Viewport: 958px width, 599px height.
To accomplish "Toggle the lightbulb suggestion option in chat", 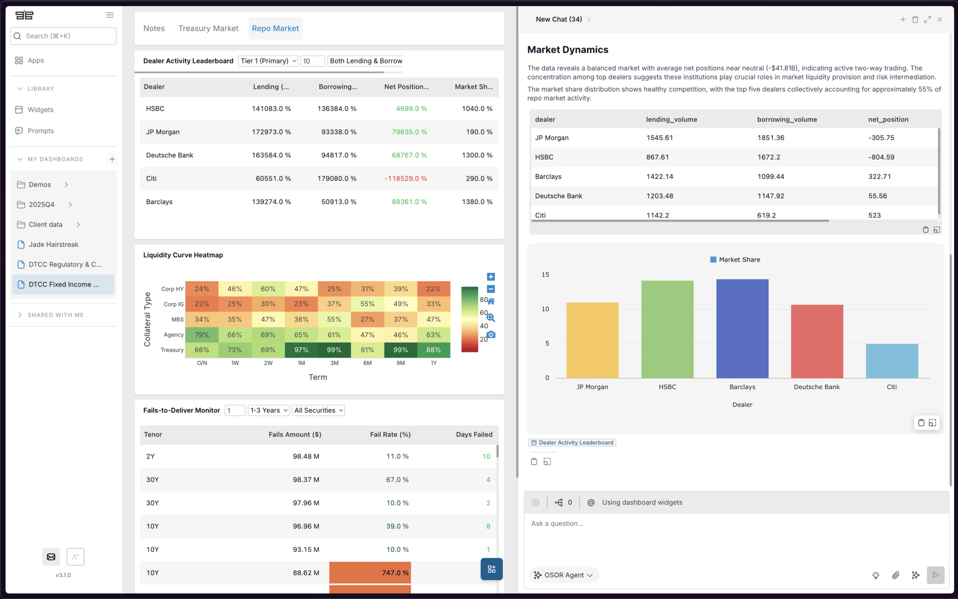I will pyautogui.click(x=876, y=575).
